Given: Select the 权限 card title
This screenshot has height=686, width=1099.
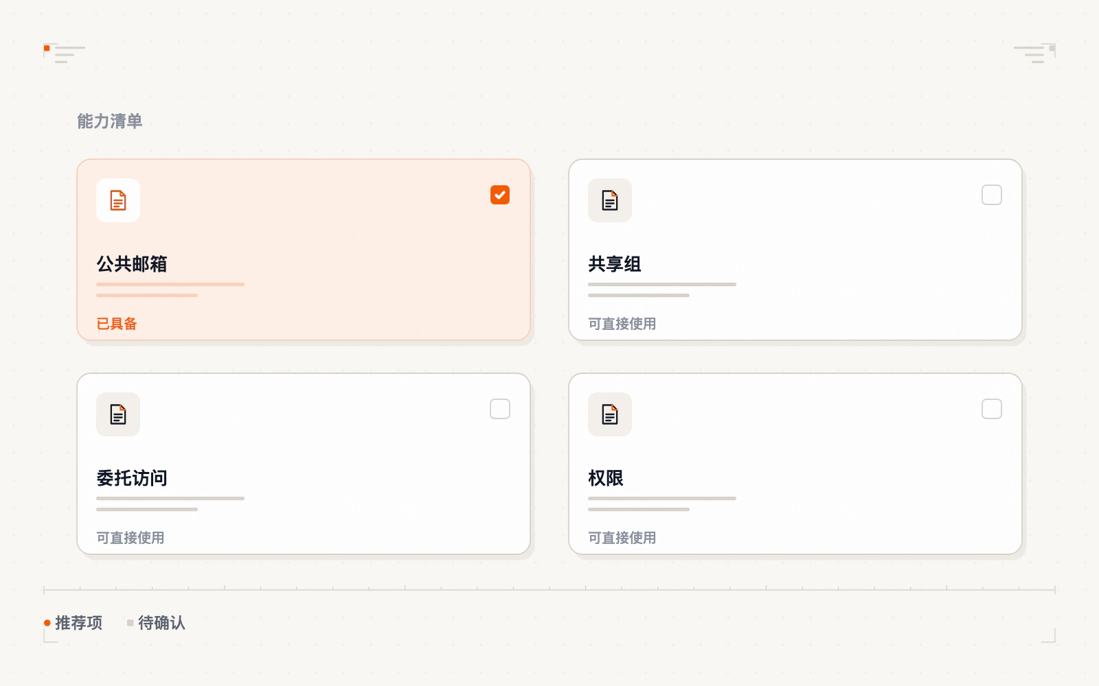Looking at the screenshot, I should (606, 478).
